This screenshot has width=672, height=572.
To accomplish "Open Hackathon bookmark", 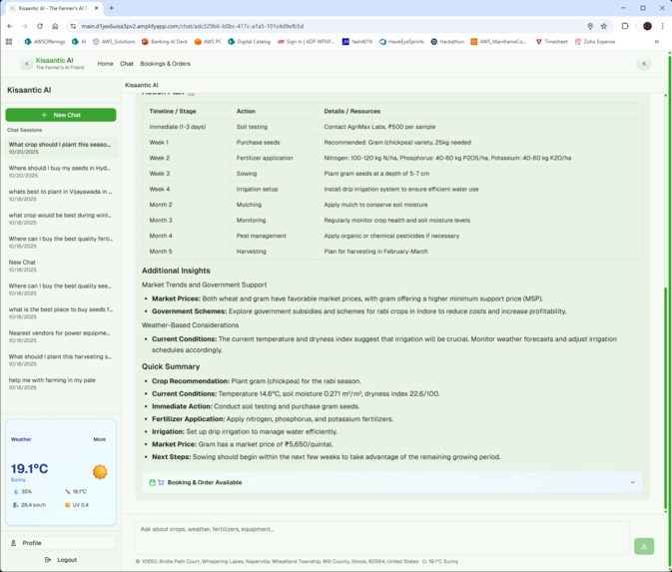I will pyautogui.click(x=447, y=42).
